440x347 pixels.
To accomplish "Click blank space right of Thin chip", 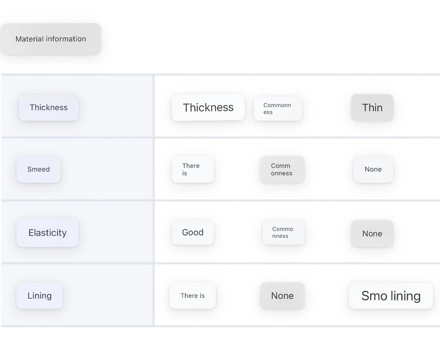I will click(417, 107).
